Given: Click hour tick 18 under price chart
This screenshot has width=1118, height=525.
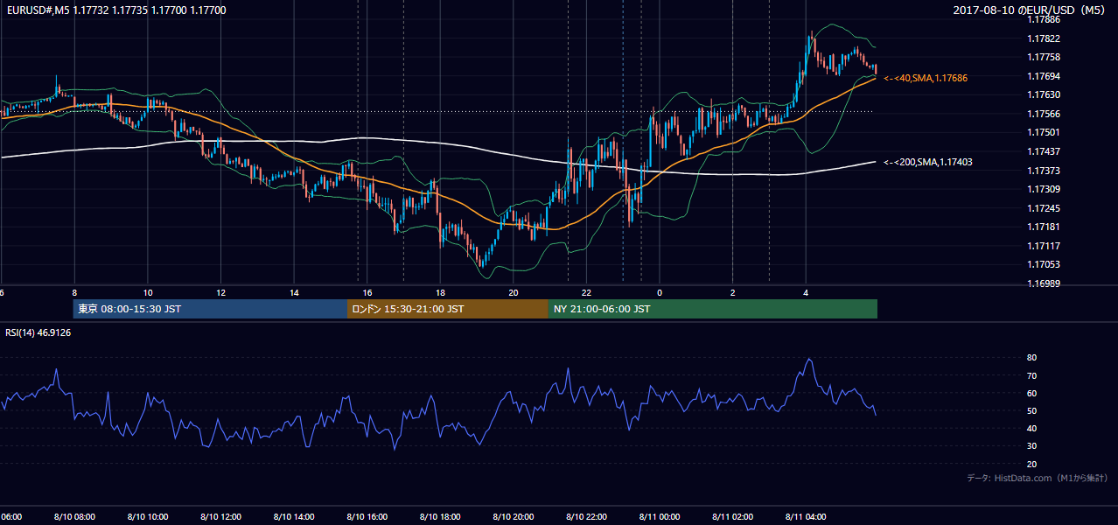Looking at the screenshot, I should (x=440, y=293).
